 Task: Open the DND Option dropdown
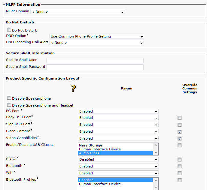coord(96,36)
